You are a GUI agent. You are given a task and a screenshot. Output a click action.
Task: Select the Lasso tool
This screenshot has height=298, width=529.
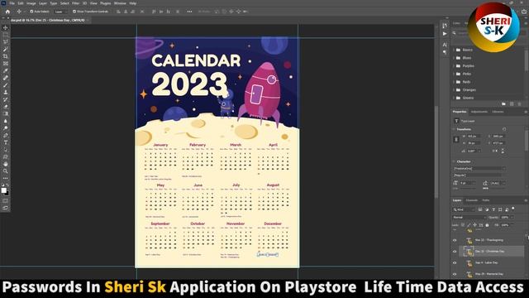pyautogui.click(x=6, y=42)
